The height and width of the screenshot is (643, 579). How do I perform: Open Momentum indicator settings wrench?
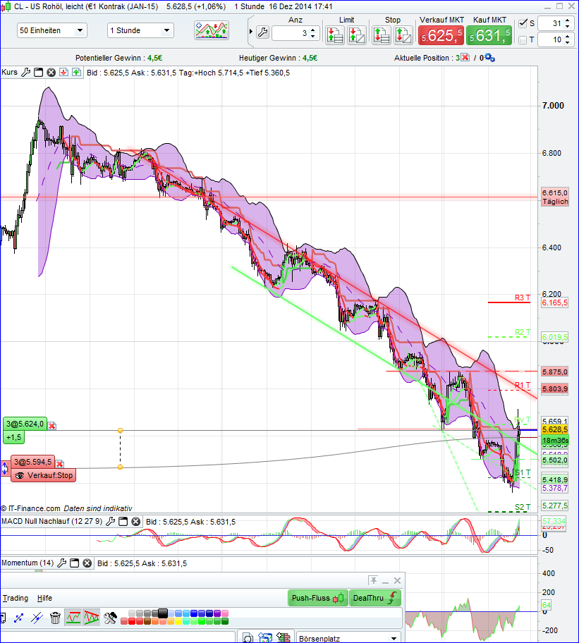click(x=61, y=563)
